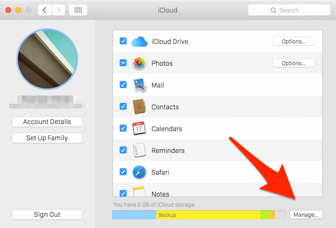Go forward with the right chevron
The width and height of the screenshot is (336, 228).
tap(58, 10)
